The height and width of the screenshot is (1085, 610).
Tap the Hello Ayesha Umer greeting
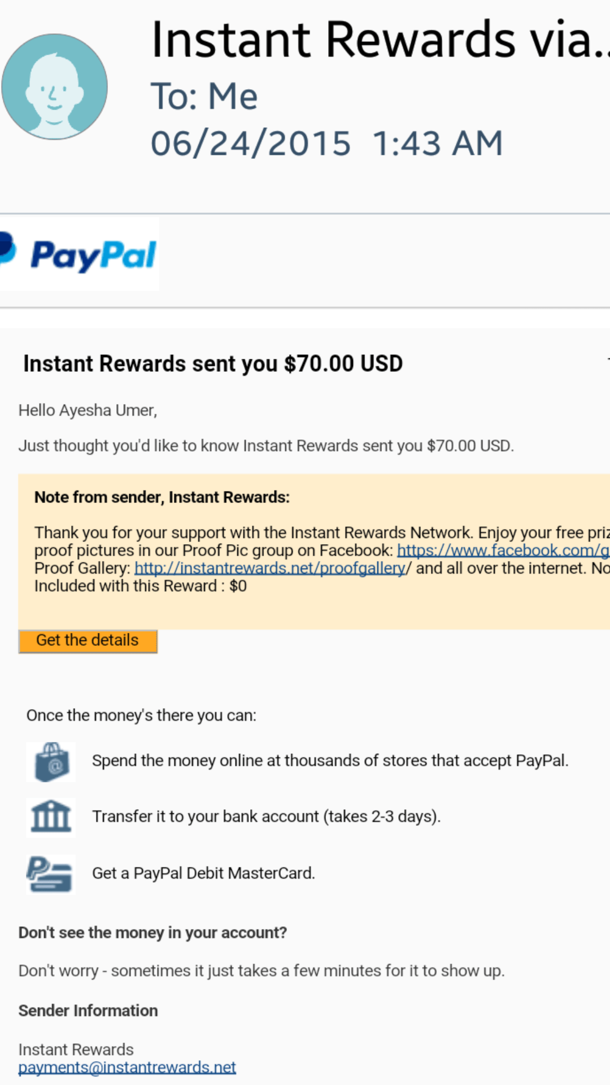tap(88, 410)
